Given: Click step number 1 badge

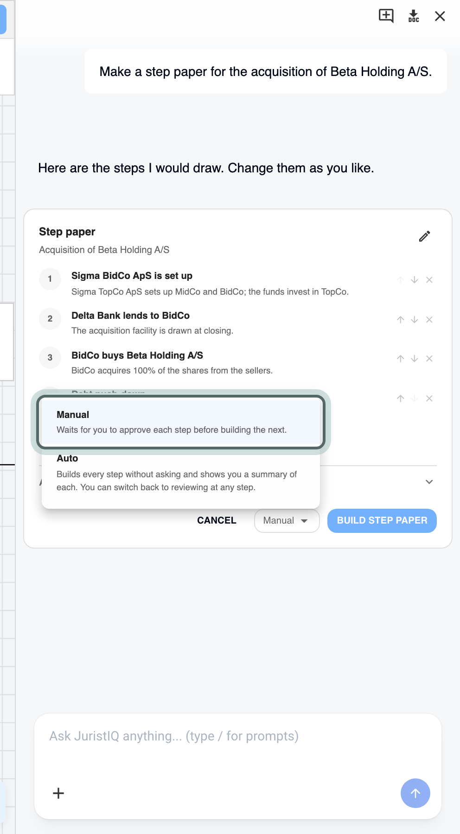Looking at the screenshot, I should [x=50, y=279].
